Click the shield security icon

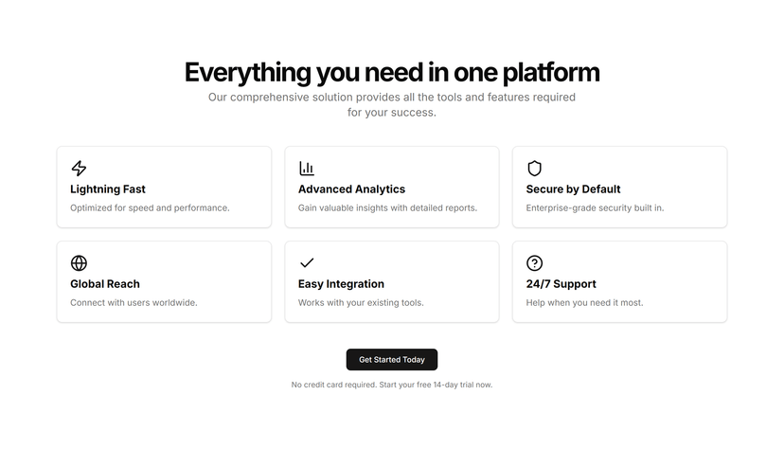coord(534,168)
